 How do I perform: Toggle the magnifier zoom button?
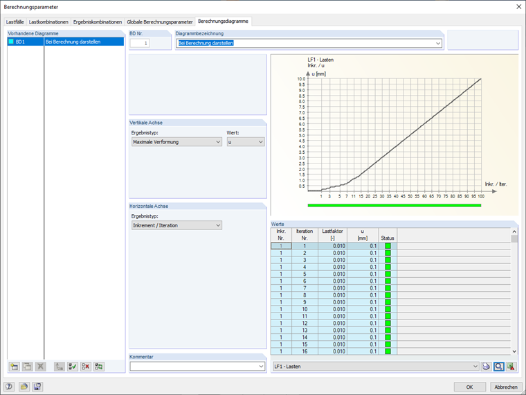tap(499, 367)
